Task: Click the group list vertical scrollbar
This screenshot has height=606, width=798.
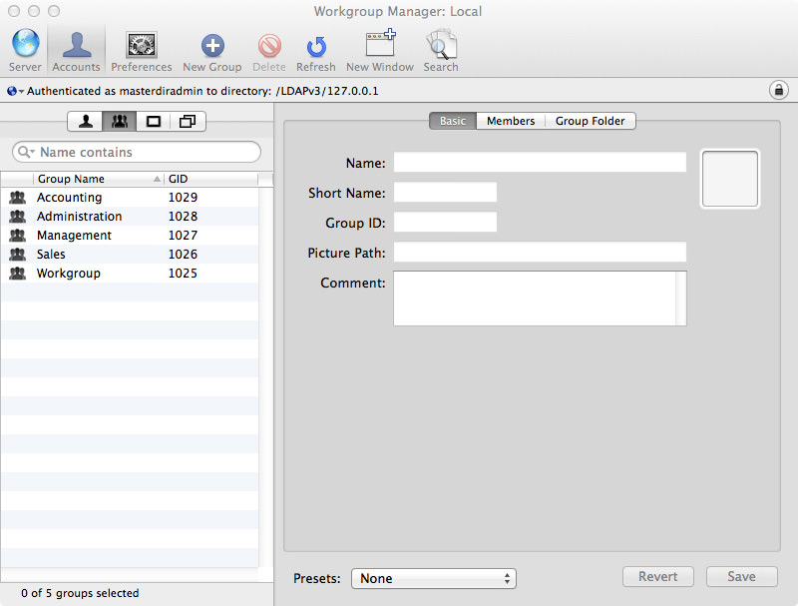Action: [x=265, y=377]
